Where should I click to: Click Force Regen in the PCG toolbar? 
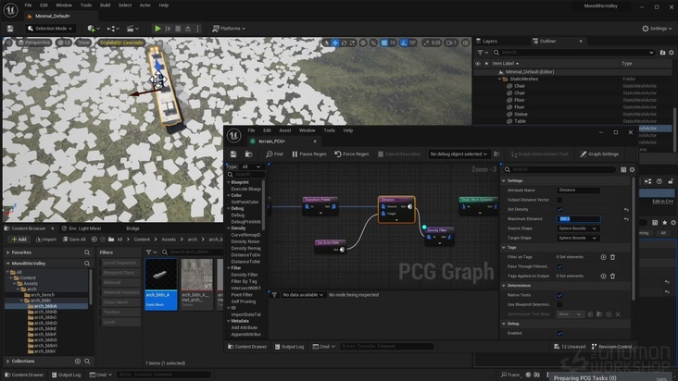[352, 154]
